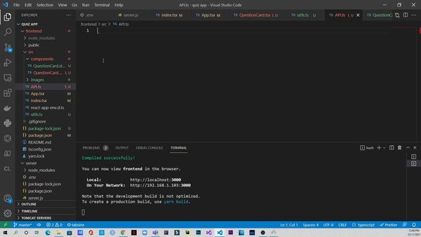Click the UTF-8 encoding setting

(328, 225)
